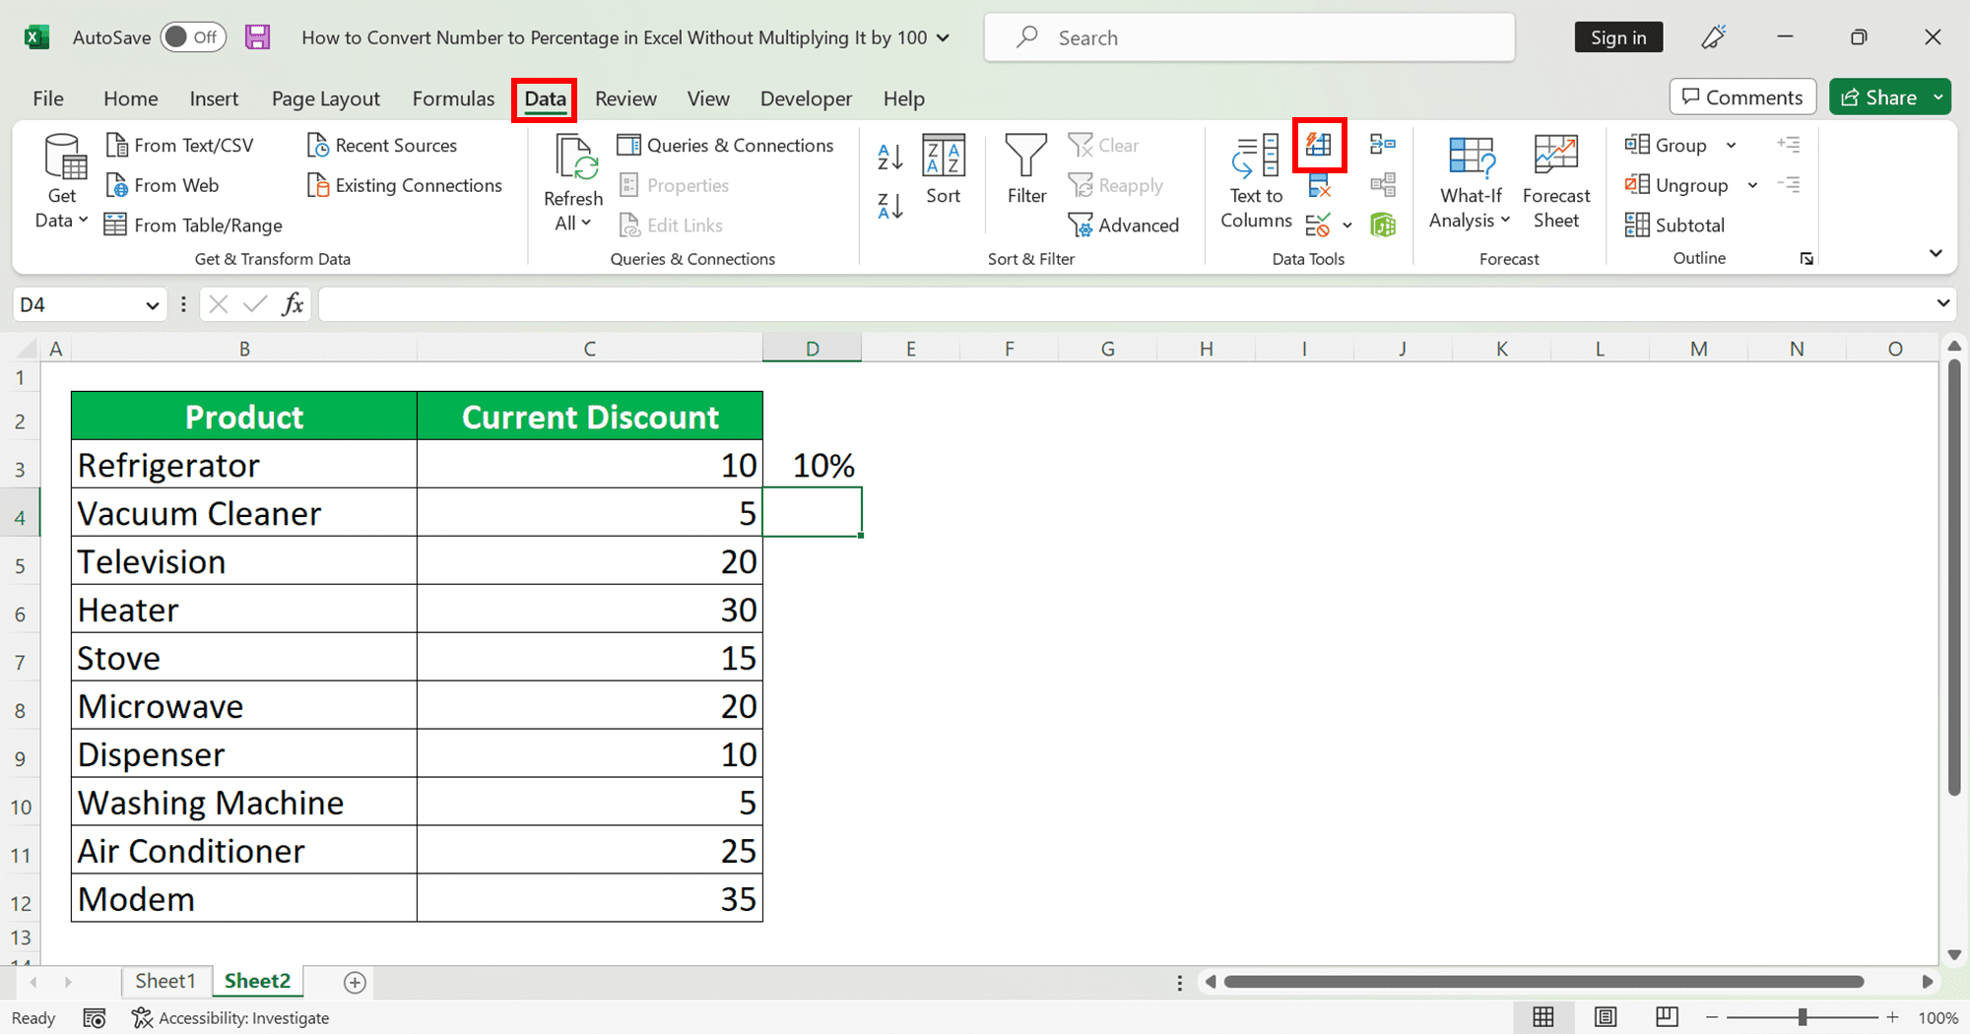
Task: Switch to Sheet1 tab
Action: point(165,981)
